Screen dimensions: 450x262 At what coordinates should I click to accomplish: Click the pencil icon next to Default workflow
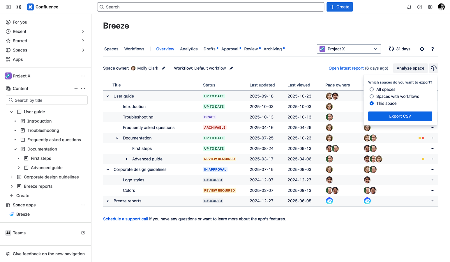(231, 68)
